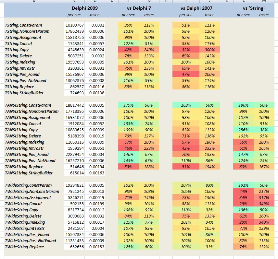Click the TString.IntToStr label cell

click(x=20, y=68)
